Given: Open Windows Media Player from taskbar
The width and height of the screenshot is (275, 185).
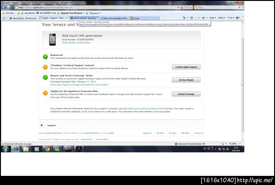Looking at the screenshot, I should click(37, 149).
